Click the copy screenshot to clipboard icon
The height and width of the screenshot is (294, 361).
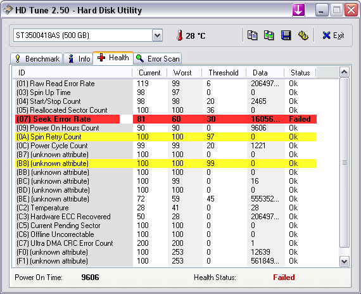(269, 35)
